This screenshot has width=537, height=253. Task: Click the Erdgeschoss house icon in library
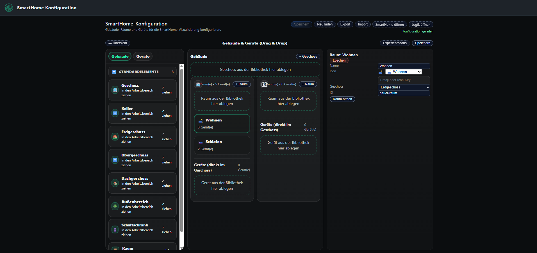[115, 137]
